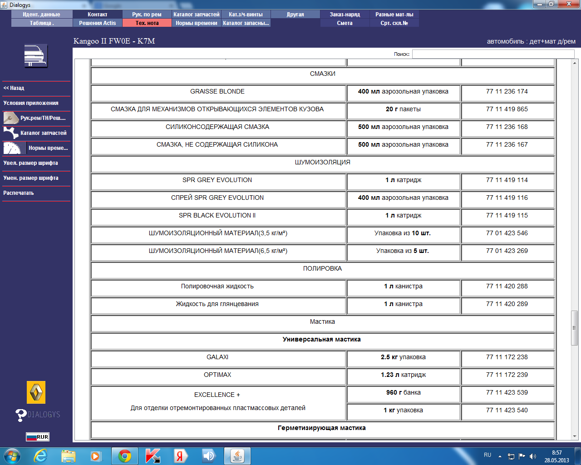The image size is (581, 465).
Task: Click the Russian flag RUR currency icon
Action: (38, 437)
